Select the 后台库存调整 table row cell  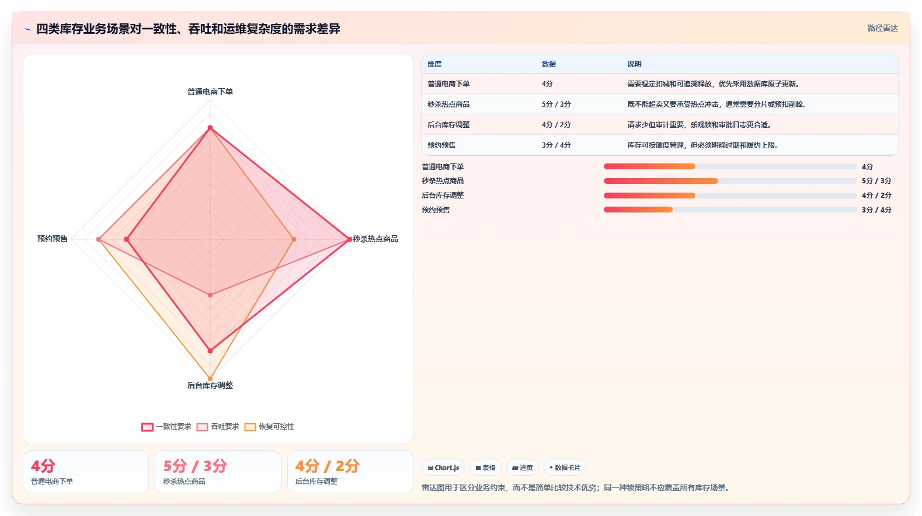click(x=448, y=125)
